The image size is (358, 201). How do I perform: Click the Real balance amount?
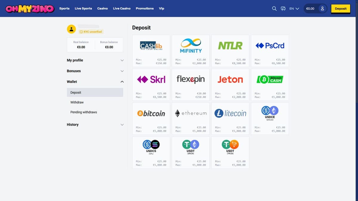tap(81, 47)
